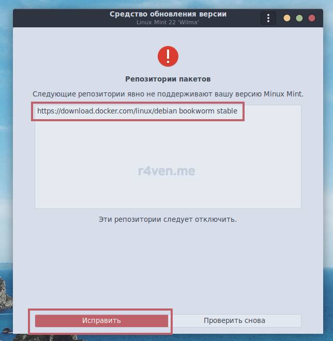Click Исправить to fix the repositories
The height and width of the screenshot is (341, 333).
click(101, 320)
